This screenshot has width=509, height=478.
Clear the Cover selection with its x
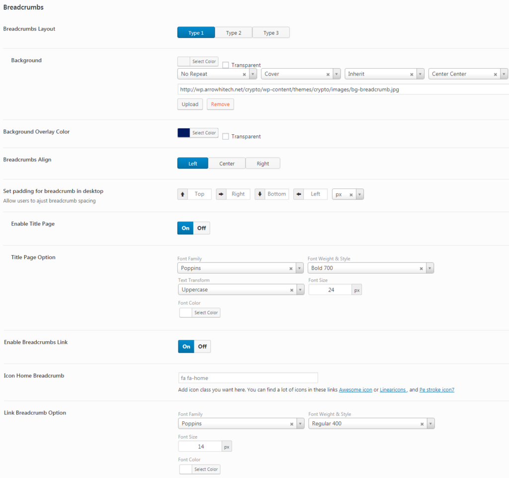point(328,75)
